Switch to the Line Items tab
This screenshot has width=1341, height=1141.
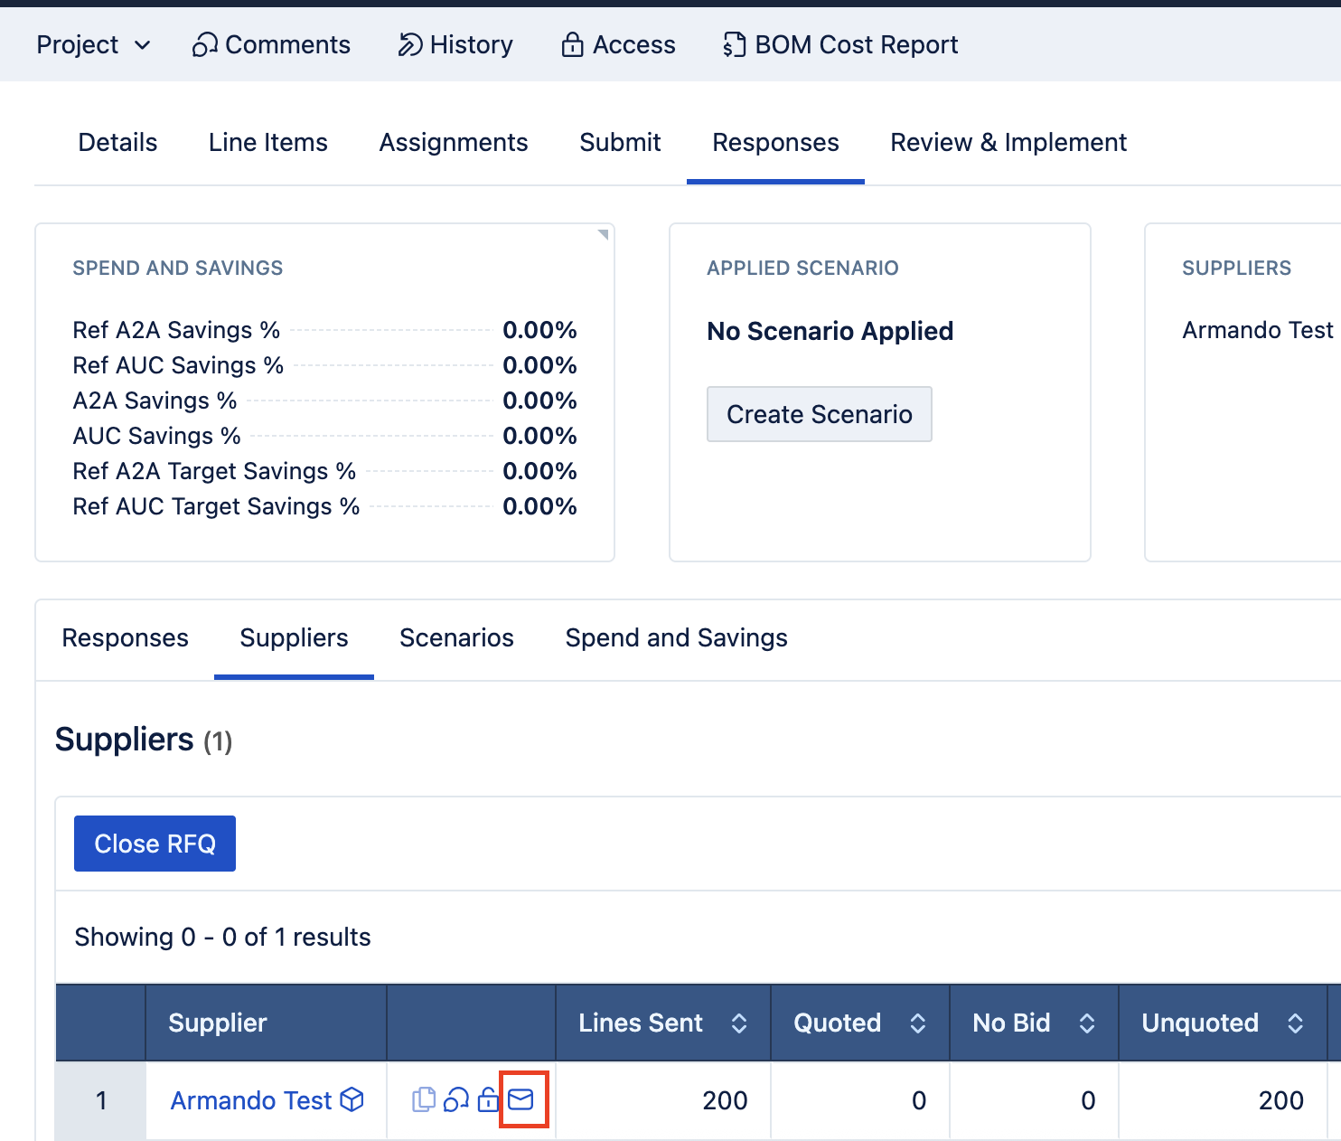267,142
